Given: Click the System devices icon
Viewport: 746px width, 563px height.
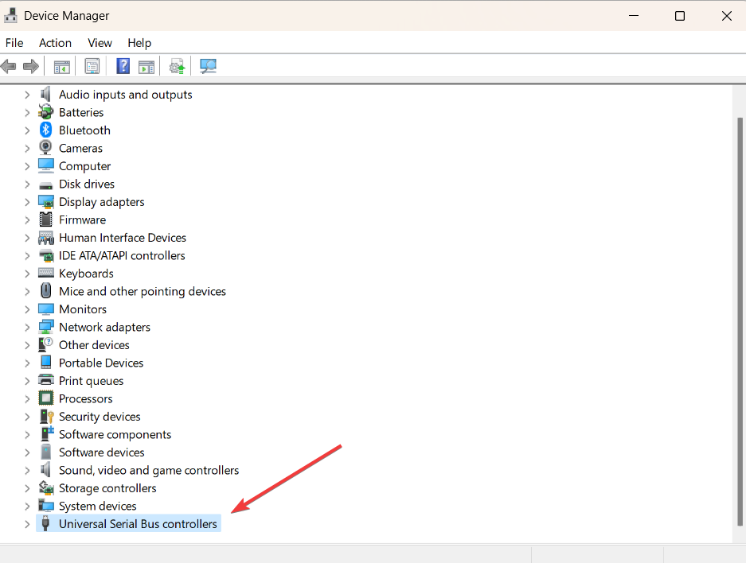Looking at the screenshot, I should click(45, 506).
